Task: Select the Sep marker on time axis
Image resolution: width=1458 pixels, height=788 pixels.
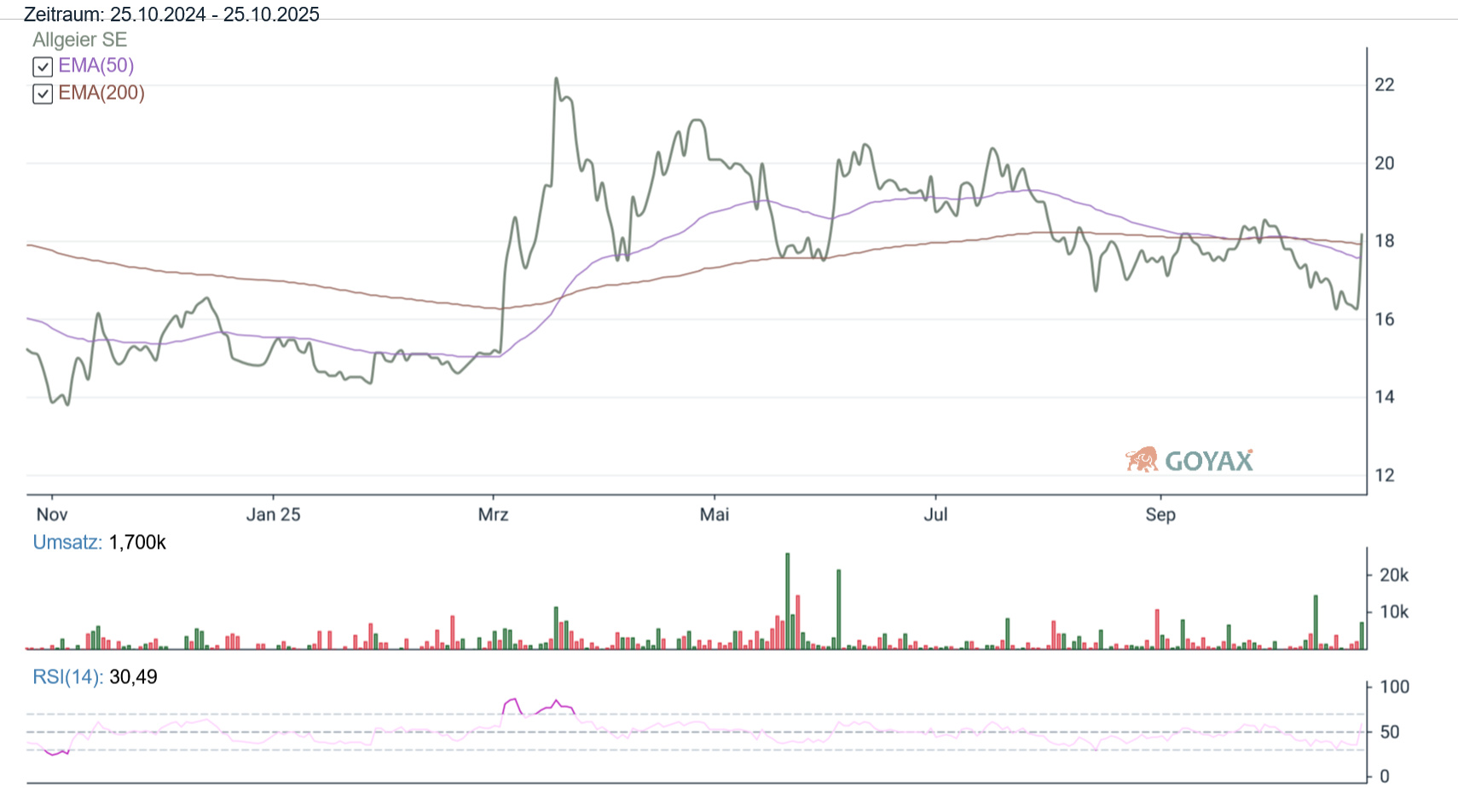Action: pos(1160,515)
